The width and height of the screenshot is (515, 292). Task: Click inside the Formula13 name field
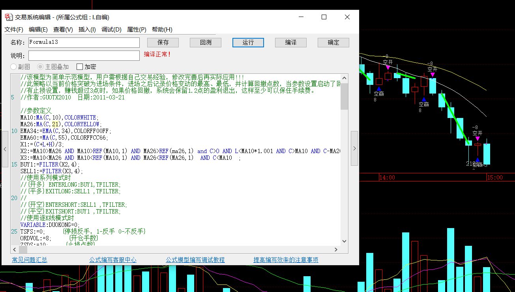pyautogui.click(x=84, y=42)
